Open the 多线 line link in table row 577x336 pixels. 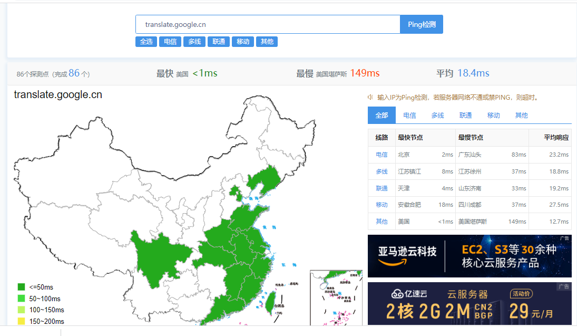382,171
